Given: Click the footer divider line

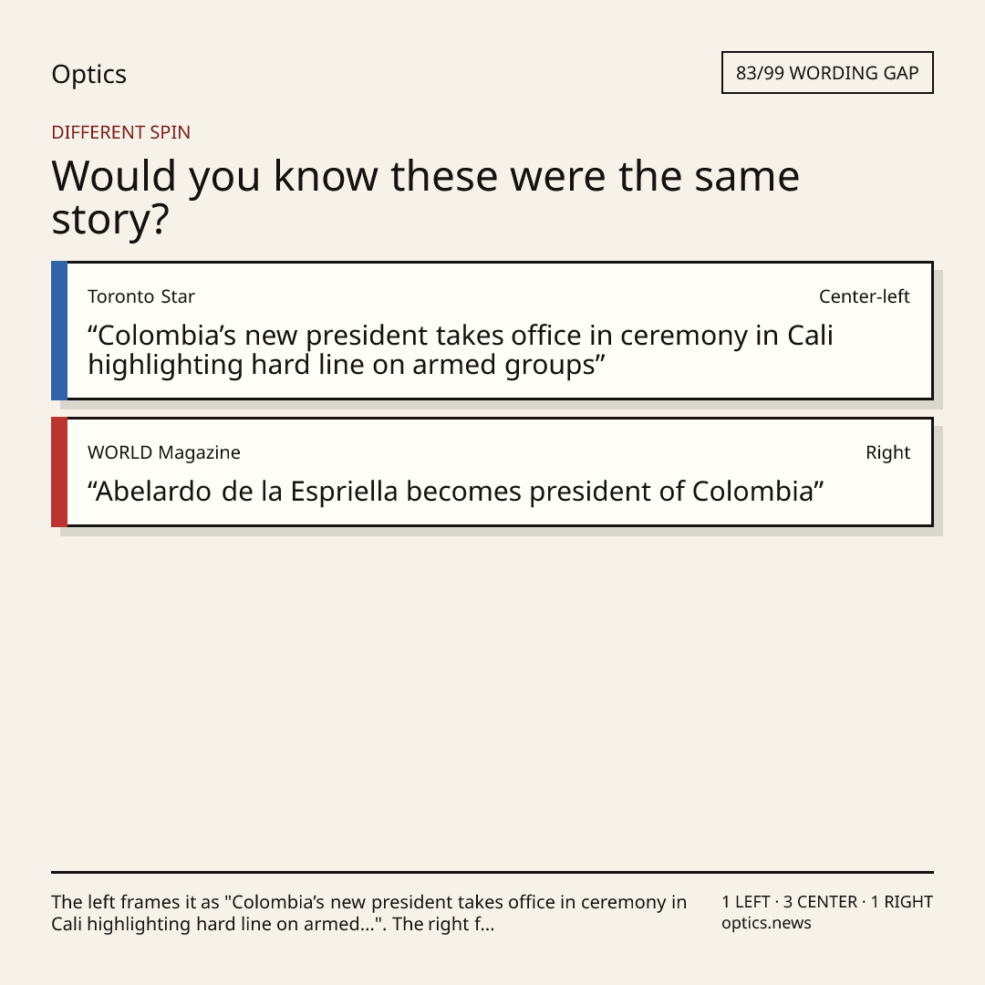Looking at the screenshot, I should [x=493, y=872].
